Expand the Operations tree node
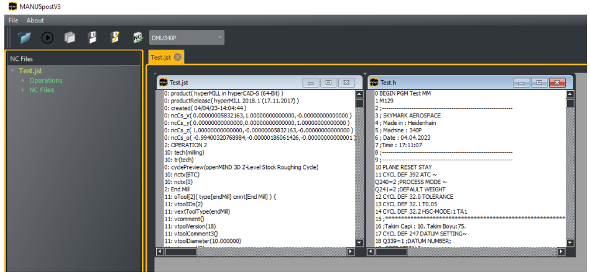590x274 pixels. pyautogui.click(x=23, y=80)
